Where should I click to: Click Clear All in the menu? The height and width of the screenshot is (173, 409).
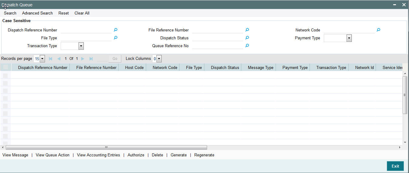(x=82, y=13)
